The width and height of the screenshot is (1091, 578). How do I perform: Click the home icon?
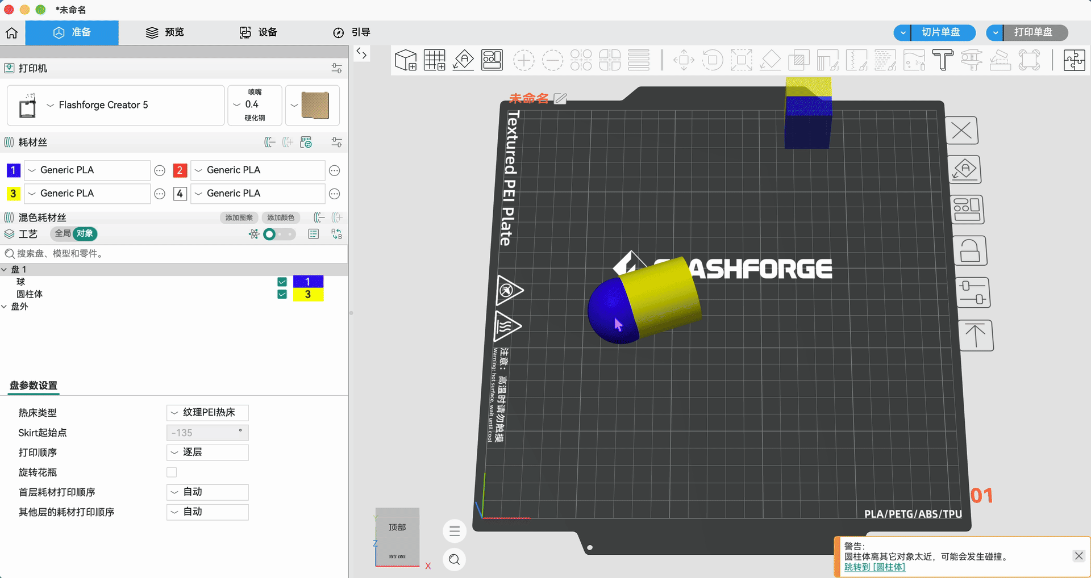pyautogui.click(x=12, y=33)
